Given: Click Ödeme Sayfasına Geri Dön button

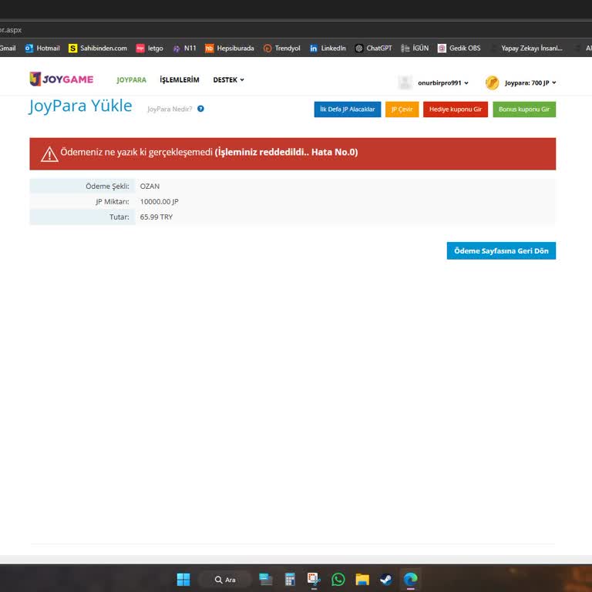Looking at the screenshot, I should 501,251.
